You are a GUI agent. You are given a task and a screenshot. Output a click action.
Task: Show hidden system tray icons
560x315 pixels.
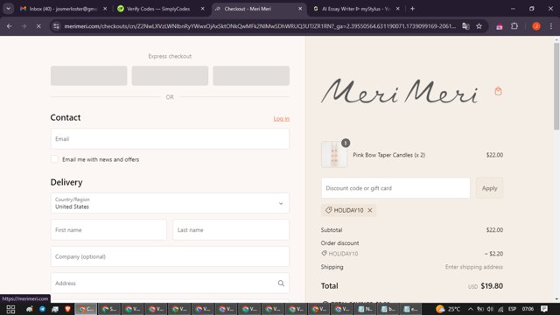471,309
